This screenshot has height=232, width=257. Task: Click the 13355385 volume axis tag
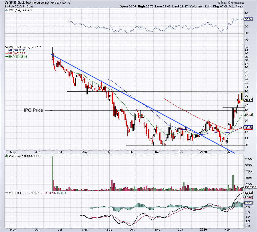pos(250,187)
